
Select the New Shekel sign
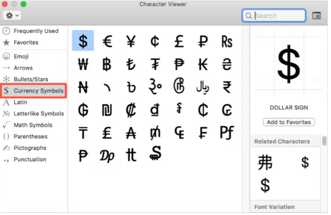pos(107,110)
